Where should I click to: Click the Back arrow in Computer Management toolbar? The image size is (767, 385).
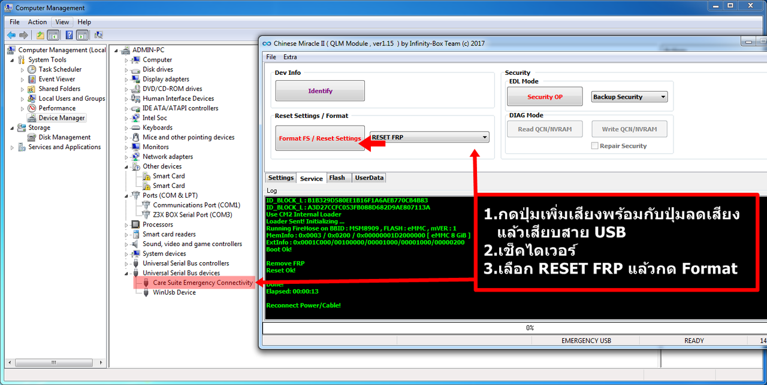pos(11,35)
